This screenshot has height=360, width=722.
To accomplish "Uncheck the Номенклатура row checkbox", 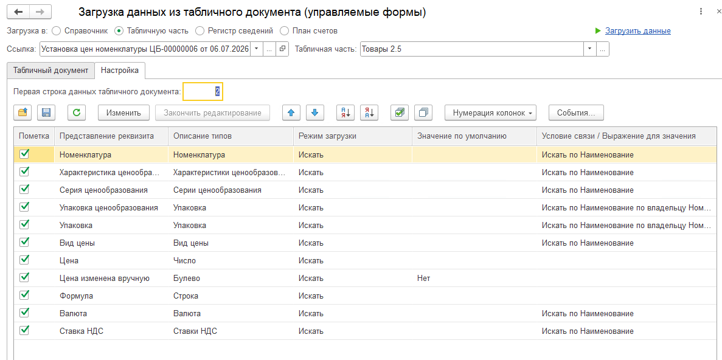I will tap(25, 154).
